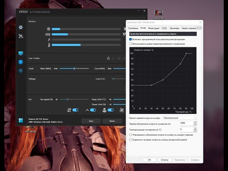
Task: Select fan curve node at 50% speed
Action: (x=163, y=80)
